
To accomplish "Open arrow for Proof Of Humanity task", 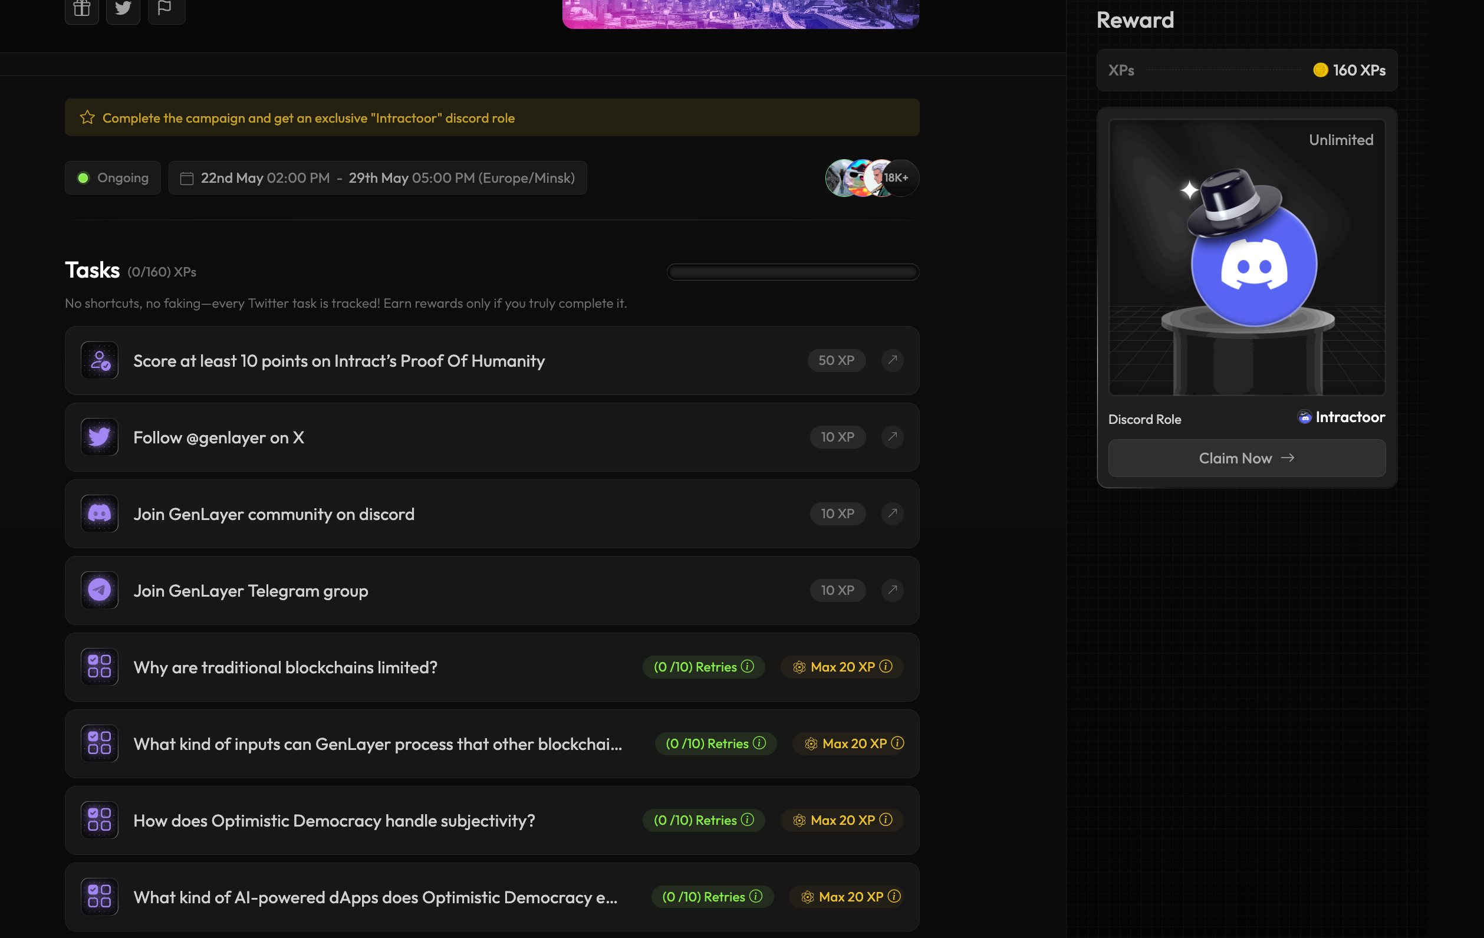I will 893,360.
